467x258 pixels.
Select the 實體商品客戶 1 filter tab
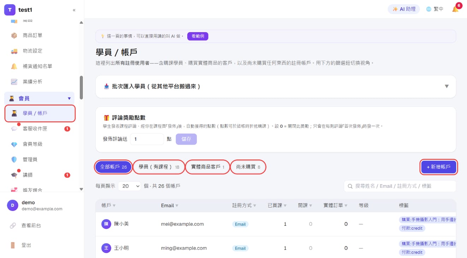(208, 167)
